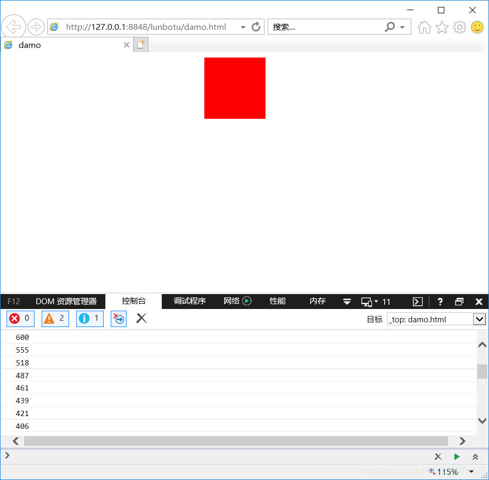Image resolution: width=489 pixels, height=480 pixels.
Task: Go back with the browser back arrow
Action: (x=13, y=27)
